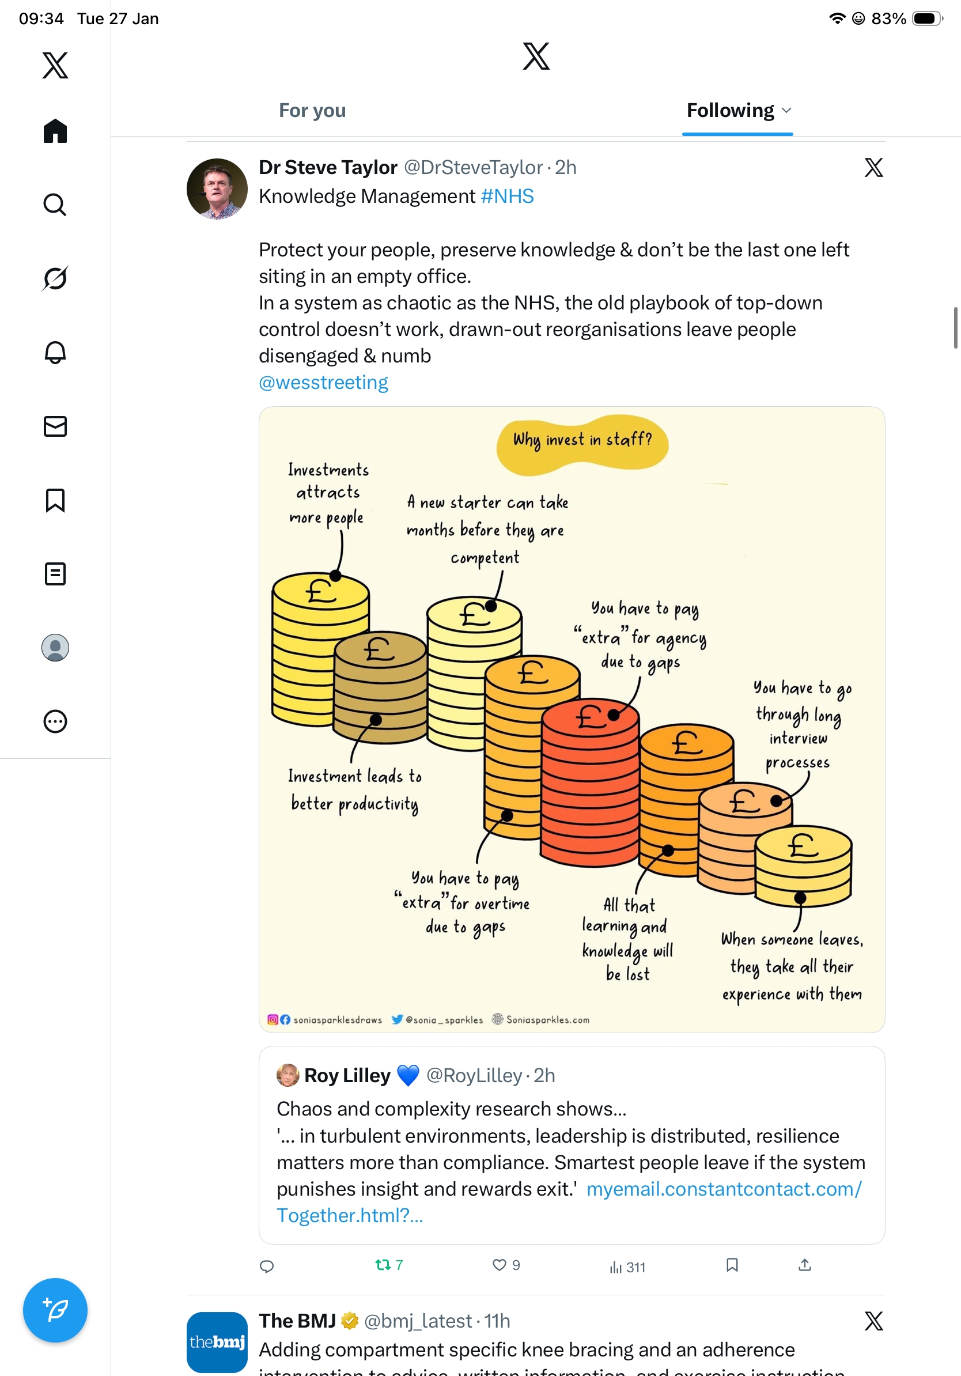This screenshot has height=1376, width=961.
Task: Retweet Dr Steve Taylor's post
Action: click(x=383, y=1265)
